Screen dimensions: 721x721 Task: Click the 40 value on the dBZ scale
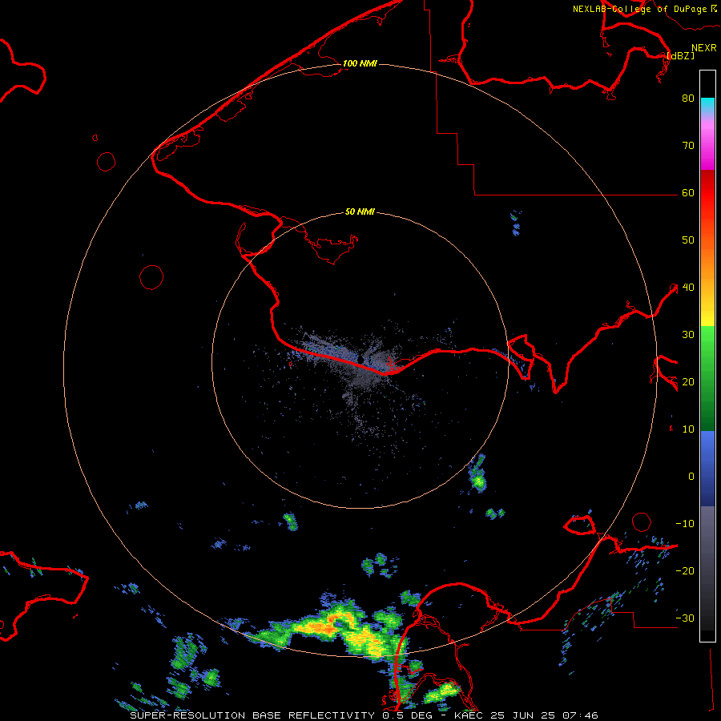pyautogui.click(x=688, y=287)
